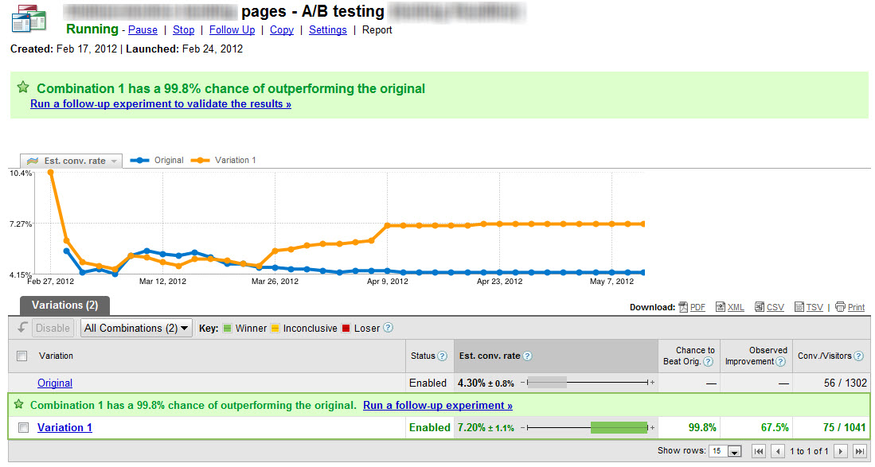This screenshot has width=875, height=467.
Task: Open the Show rows dropdown
Action: coord(724,451)
